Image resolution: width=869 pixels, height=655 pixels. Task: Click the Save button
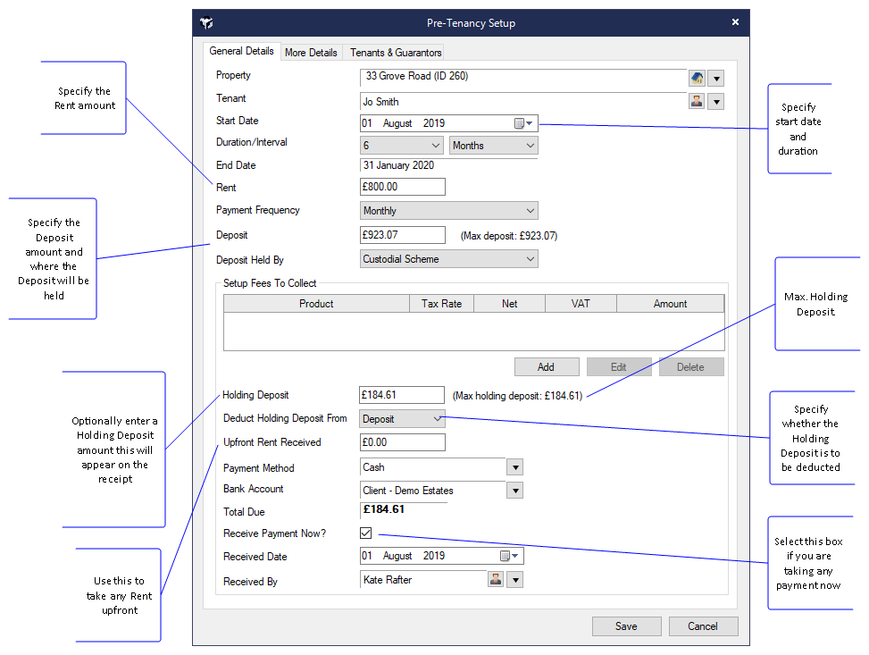click(x=626, y=626)
